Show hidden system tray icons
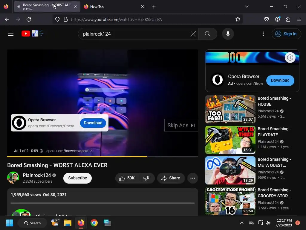 pos(241,223)
